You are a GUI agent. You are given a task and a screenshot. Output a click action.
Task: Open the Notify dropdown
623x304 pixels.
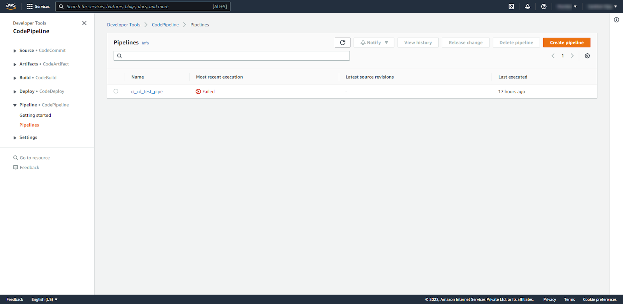[374, 42]
